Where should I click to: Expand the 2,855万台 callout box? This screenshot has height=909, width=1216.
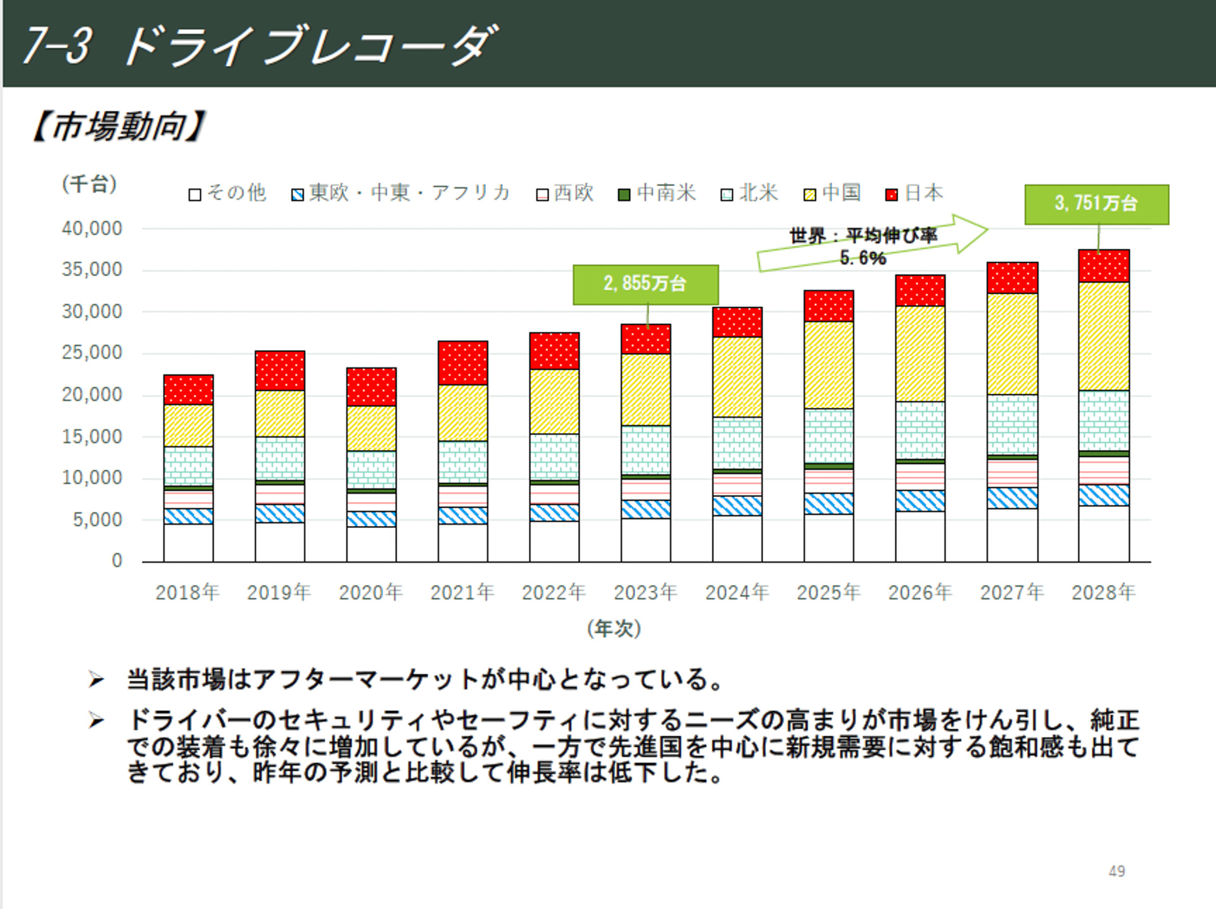[645, 285]
